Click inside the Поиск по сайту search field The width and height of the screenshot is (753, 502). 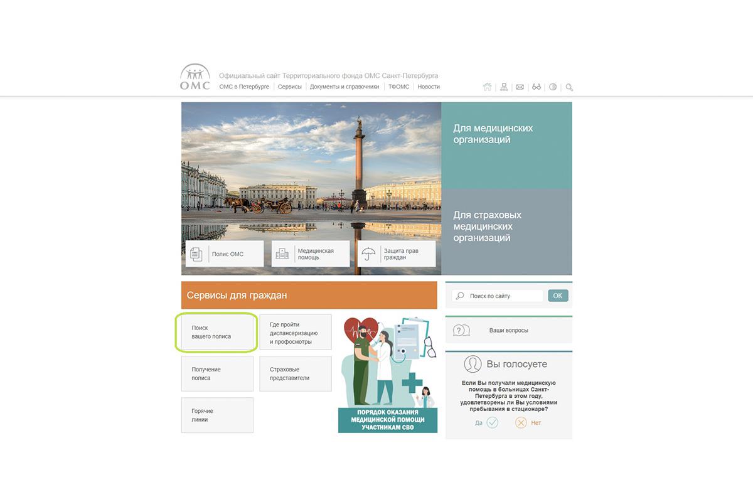pyautogui.click(x=502, y=295)
